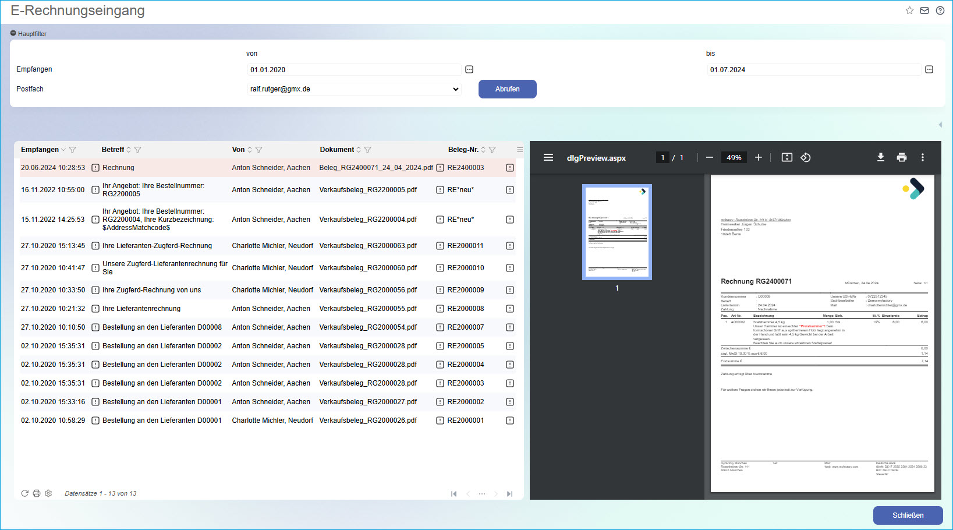953x530 pixels.
Task: Print the PDF document
Action: [902, 157]
